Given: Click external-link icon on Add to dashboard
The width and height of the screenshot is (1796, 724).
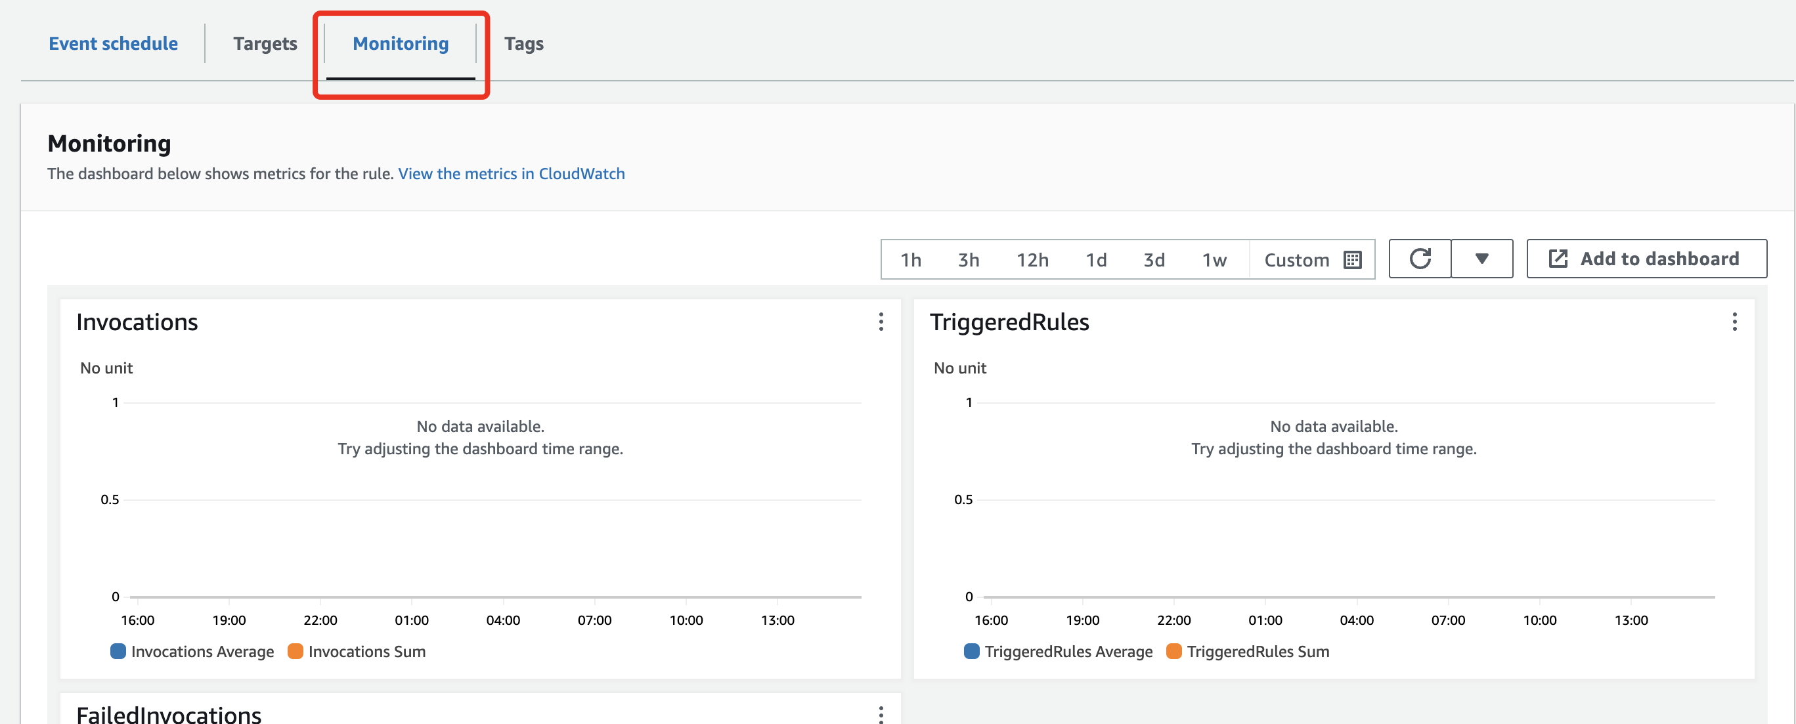Looking at the screenshot, I should click(x=1558, y=259).
